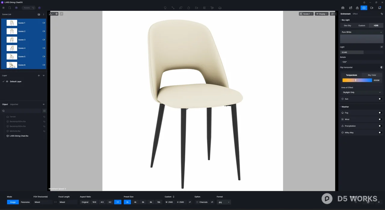Click the leaf vegetation tool icon
Image resolution: width=385 pixels, height=210 pixels.
[181, 8]
